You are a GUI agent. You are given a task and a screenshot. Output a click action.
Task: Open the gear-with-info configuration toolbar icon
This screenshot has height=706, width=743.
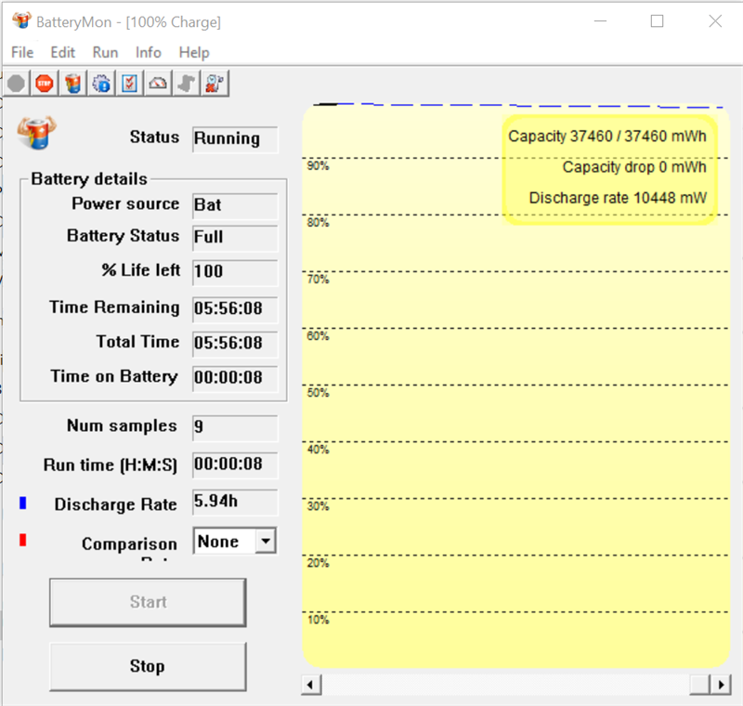101,84
